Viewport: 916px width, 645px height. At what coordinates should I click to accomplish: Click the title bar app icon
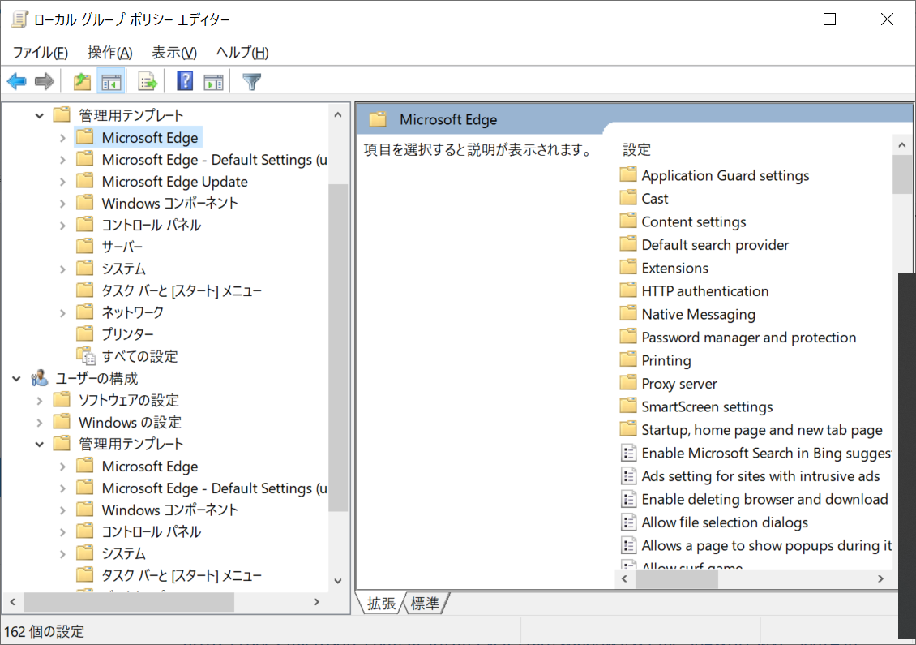click(x=19, y=19)
